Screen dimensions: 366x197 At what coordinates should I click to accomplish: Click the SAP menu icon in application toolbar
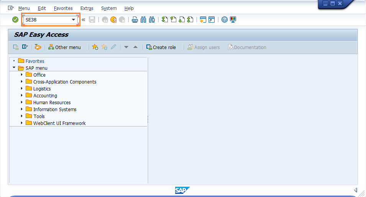(x=25, y=47)
